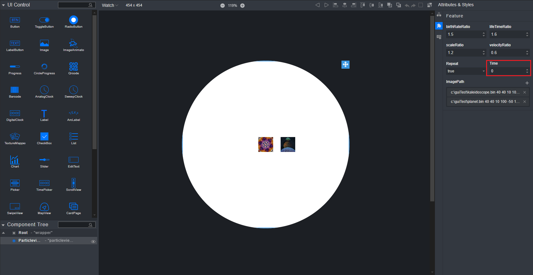
Task: Open the Repeat true dropdown
Action: (x=465, y=71)
